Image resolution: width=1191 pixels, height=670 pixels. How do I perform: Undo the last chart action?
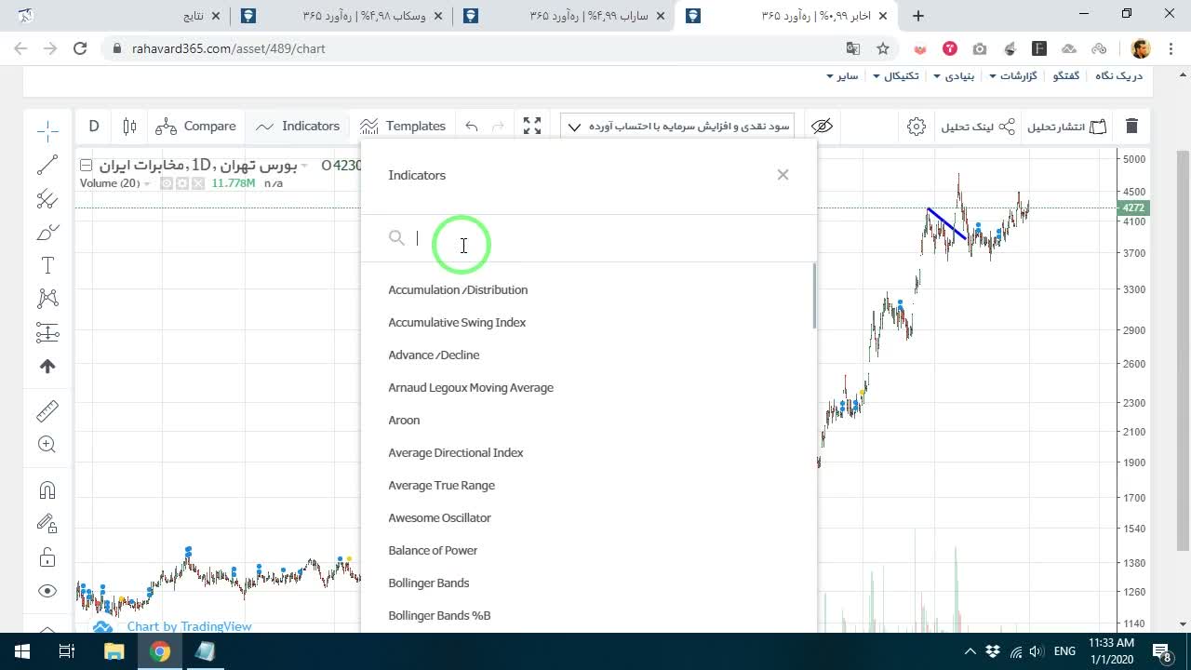pos(472,126)
